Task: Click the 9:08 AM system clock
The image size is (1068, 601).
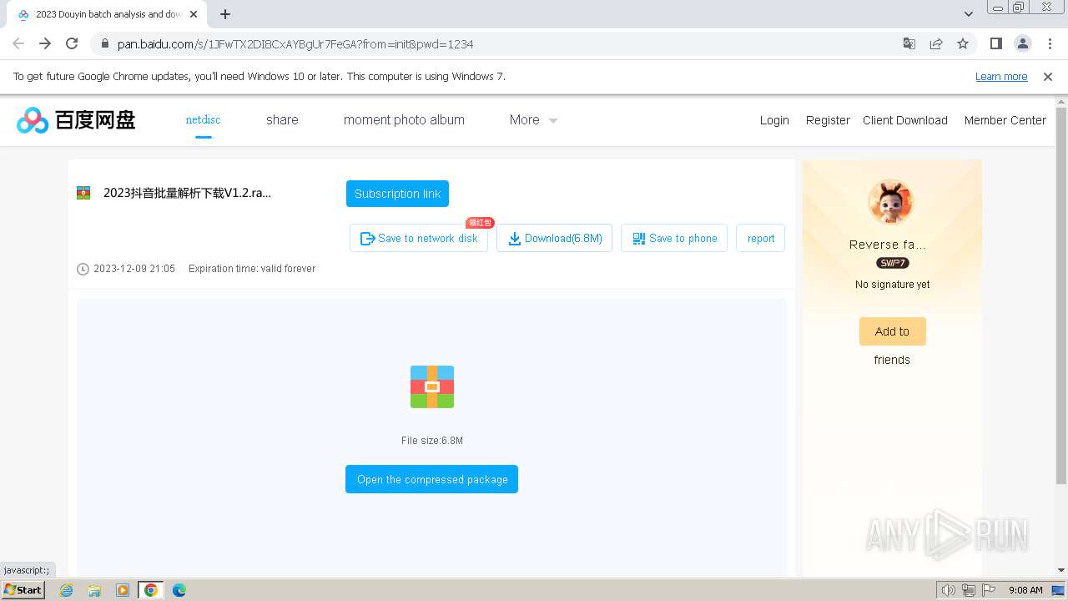Action: pos(1025,590)
